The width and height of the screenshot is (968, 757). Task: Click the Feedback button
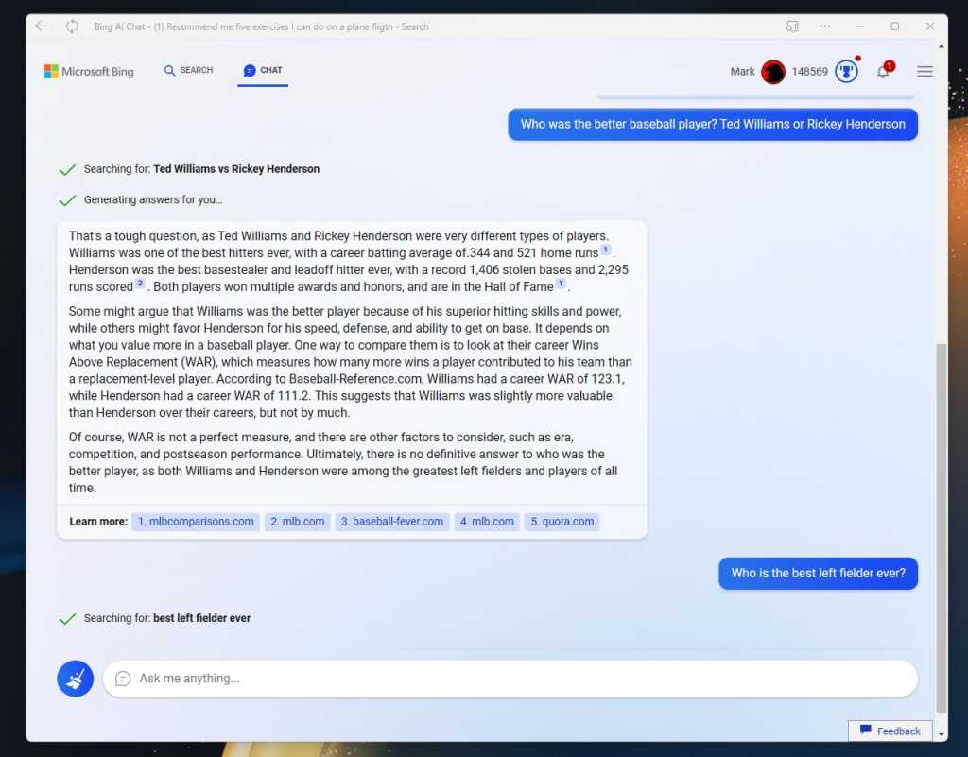[x=890, y=731]
